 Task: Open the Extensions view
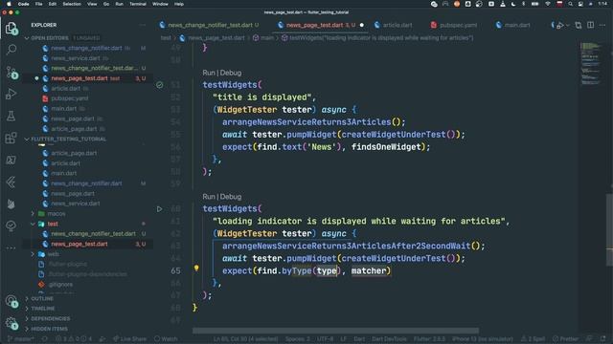click(11, 138)
